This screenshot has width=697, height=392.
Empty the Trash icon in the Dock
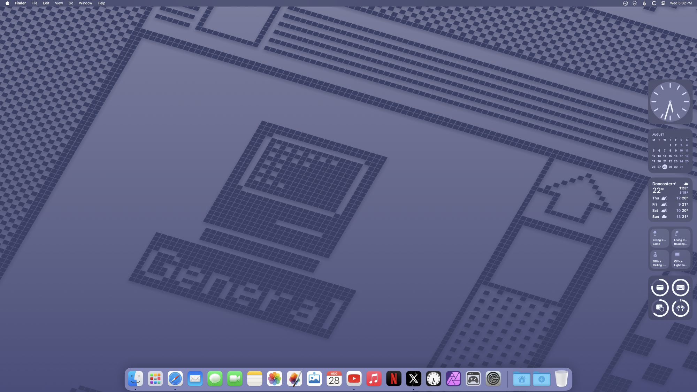[x=561, y=378]
